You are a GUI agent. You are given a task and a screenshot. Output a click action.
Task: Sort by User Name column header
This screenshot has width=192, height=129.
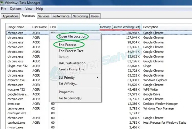click(40, 27)
